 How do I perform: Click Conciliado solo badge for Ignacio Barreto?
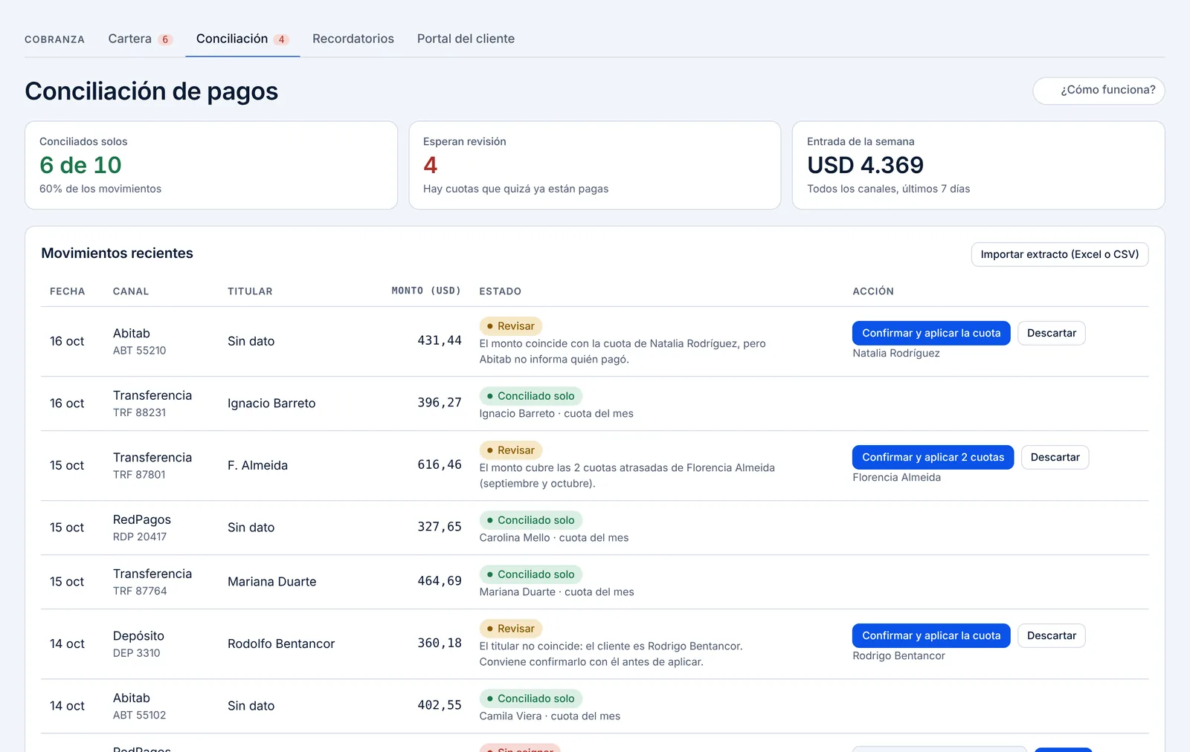coord(531,396)
